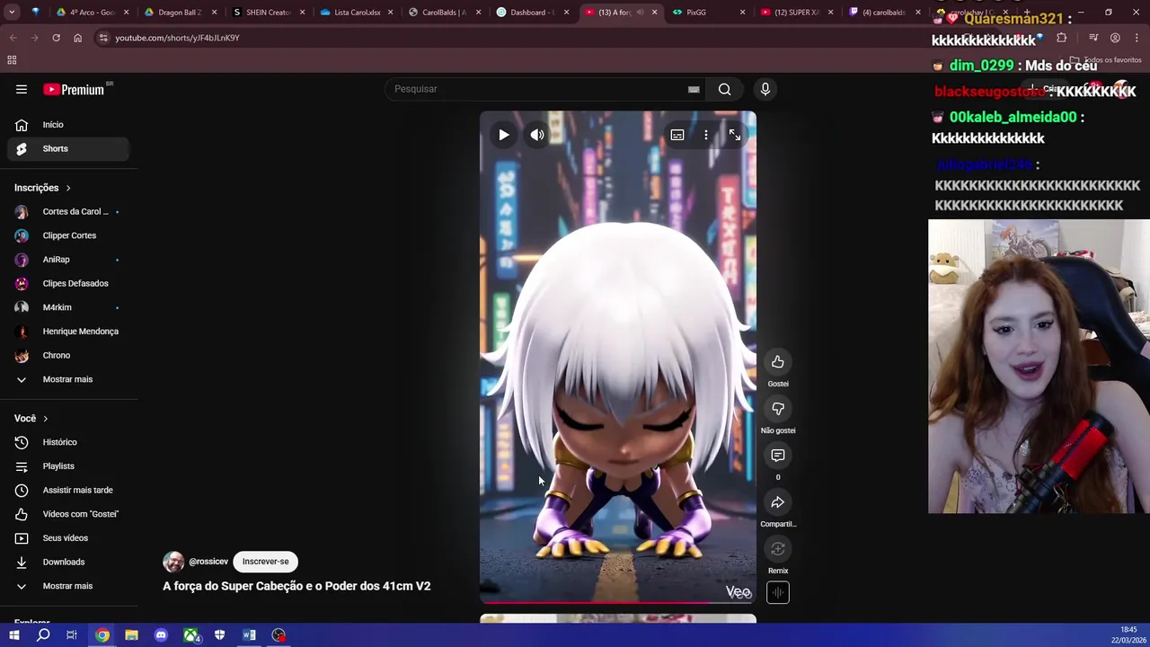
Task: Seek on the red Short progress bar
Action: [618, 602]
